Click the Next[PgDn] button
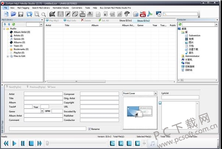This screenshot has height=149, width=222. [14, 87]
